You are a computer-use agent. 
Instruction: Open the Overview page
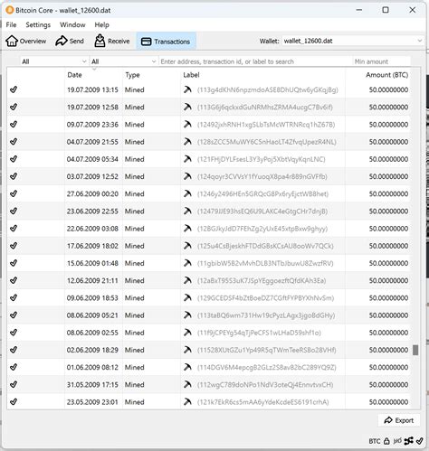pos(26,41)
